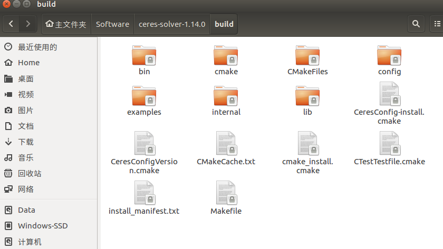This screenshot has width=443, height=249.
Task: Minimize the build window
Action: tap(17, 4)
